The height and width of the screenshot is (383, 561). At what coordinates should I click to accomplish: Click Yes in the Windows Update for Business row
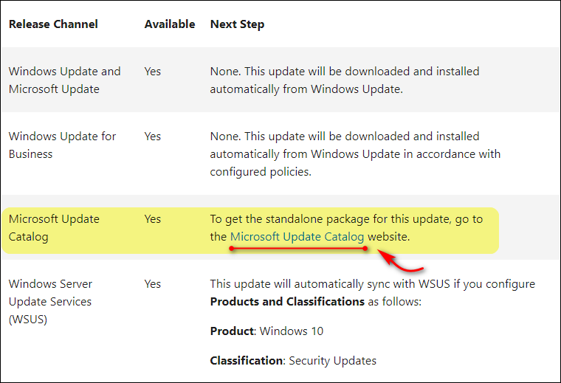tap(152, 137)
